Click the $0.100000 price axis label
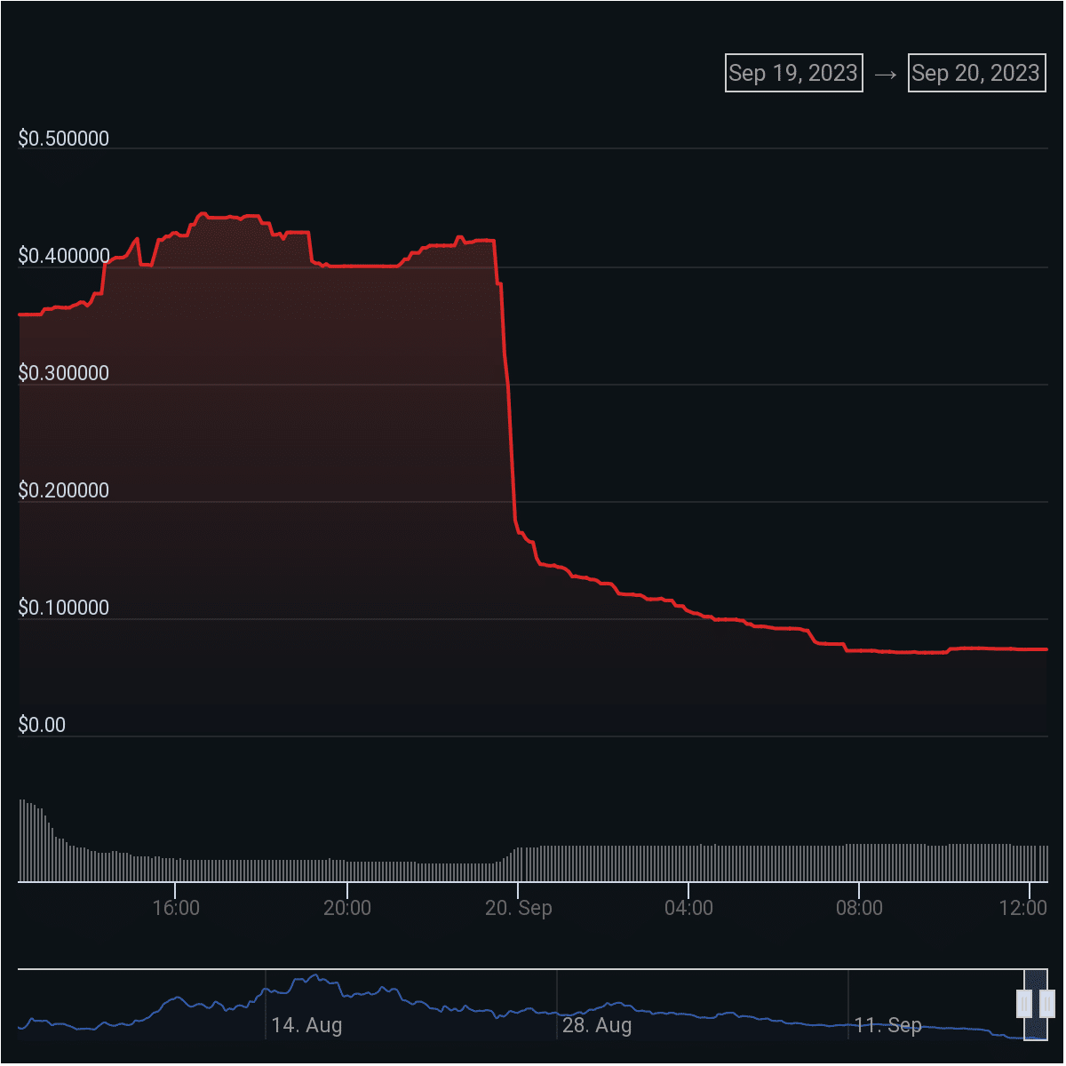The width and height of the screenshot is (1066, 1066). 64,608
